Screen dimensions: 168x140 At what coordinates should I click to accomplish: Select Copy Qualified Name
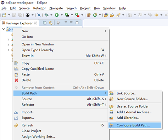coord(61,69)
